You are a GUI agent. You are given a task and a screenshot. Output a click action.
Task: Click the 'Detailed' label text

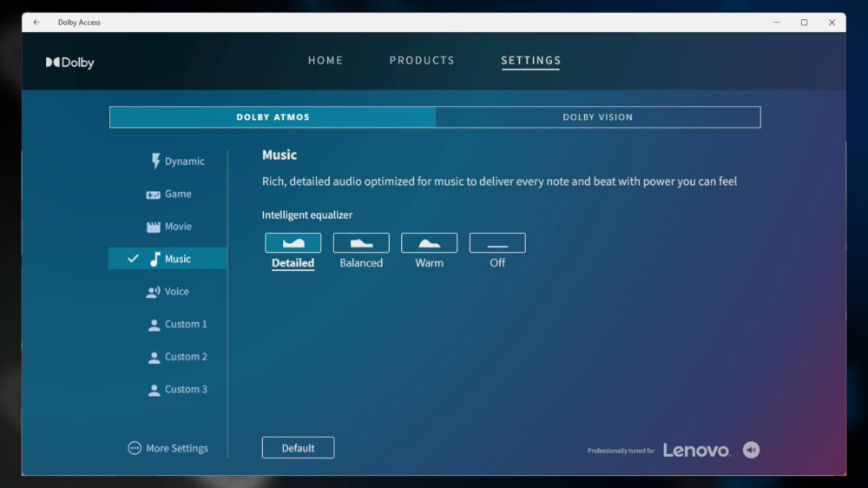click(x=293, y=263)
